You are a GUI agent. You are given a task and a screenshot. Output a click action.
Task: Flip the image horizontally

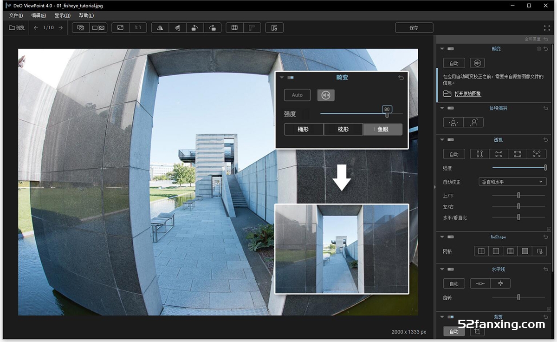160,28
